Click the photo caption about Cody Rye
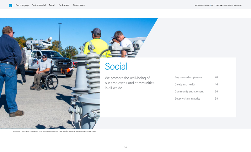The image size is (251, 152). [55, 131]
